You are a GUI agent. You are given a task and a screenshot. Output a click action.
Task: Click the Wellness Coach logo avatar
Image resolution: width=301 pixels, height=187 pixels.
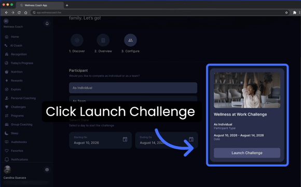[6, 21]
